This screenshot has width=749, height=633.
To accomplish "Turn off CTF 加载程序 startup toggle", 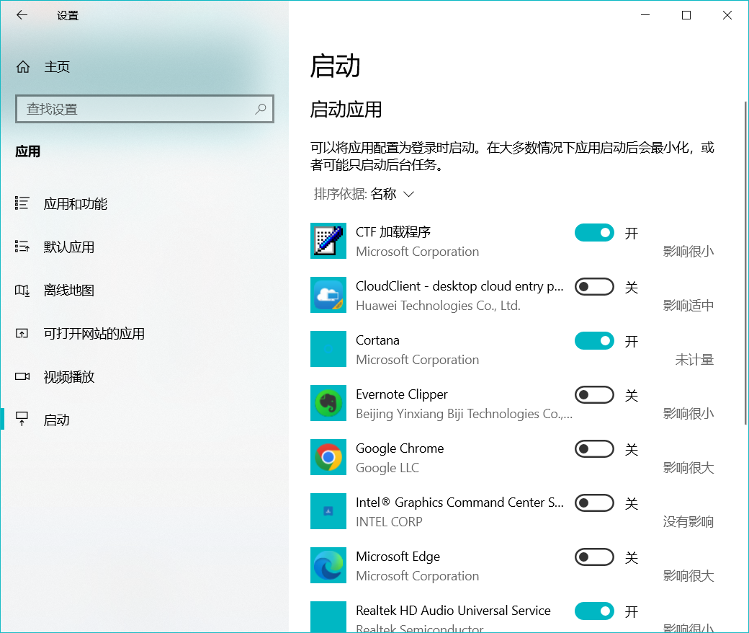I will [x=594, y=233].
